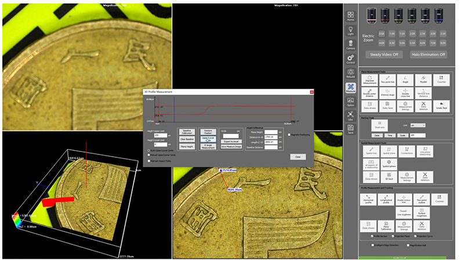This screenshot has height=260, width=464.
Task: Select the Horizontal profile tool
Action: (368, 199)
